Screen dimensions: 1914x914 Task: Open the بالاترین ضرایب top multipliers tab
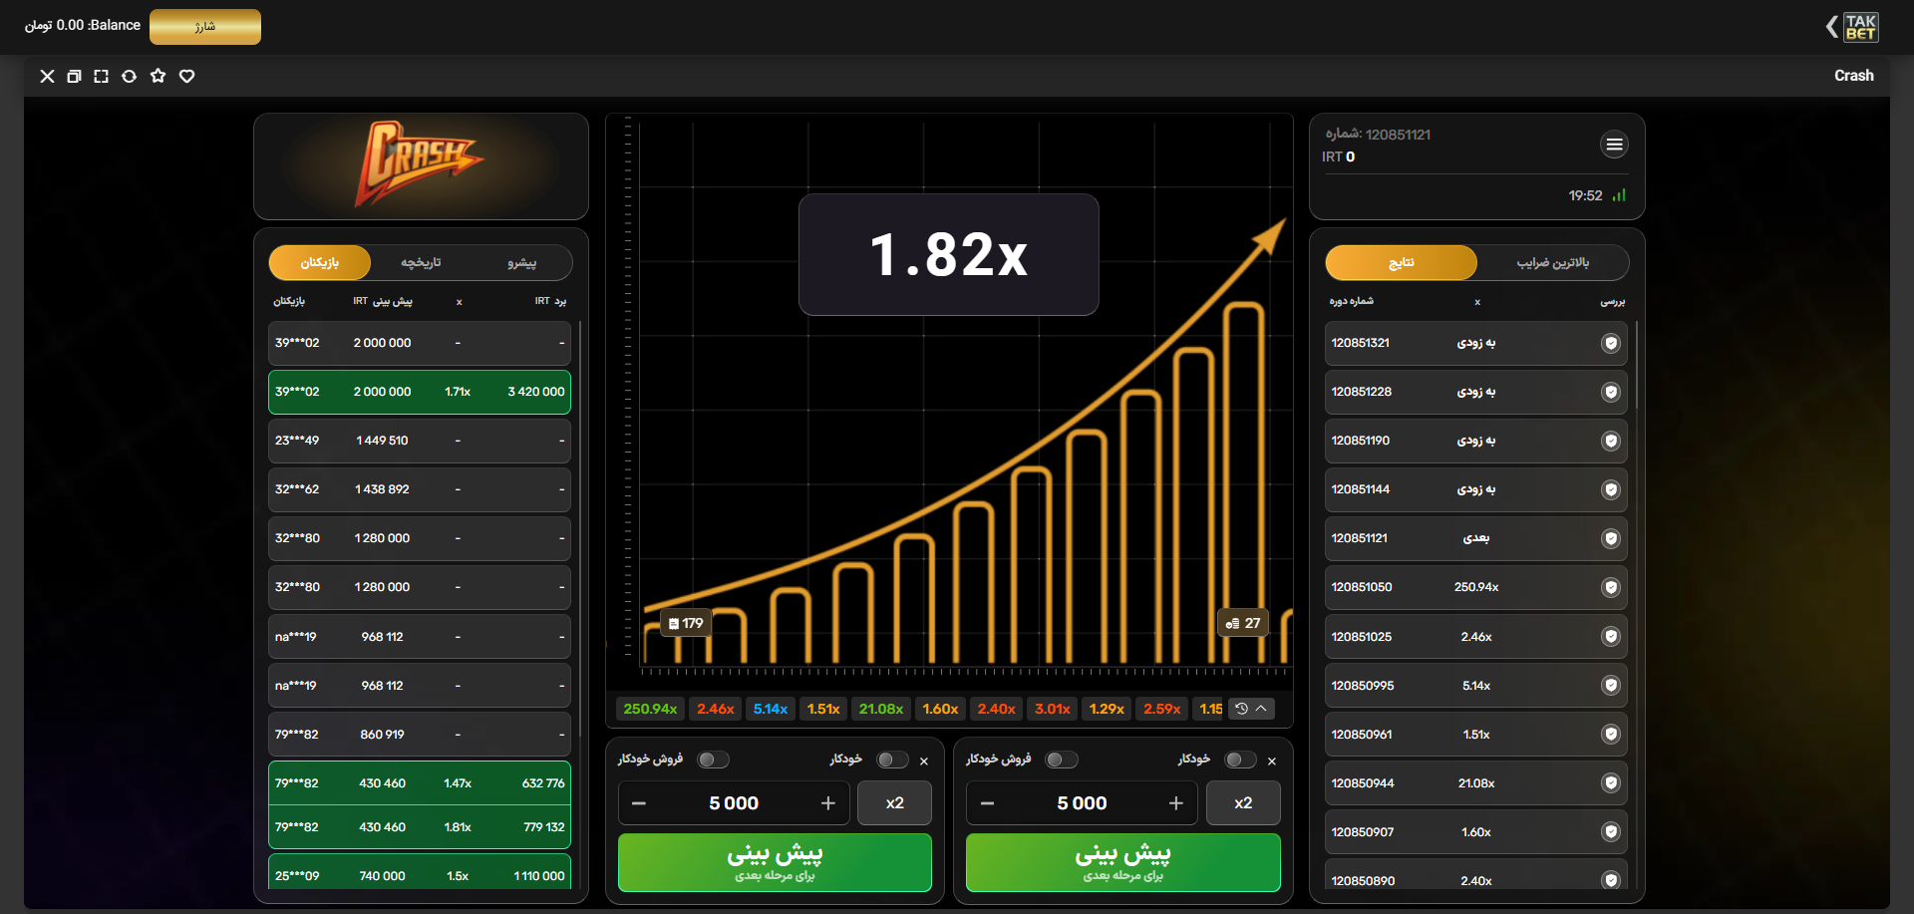coord(1552,263)
